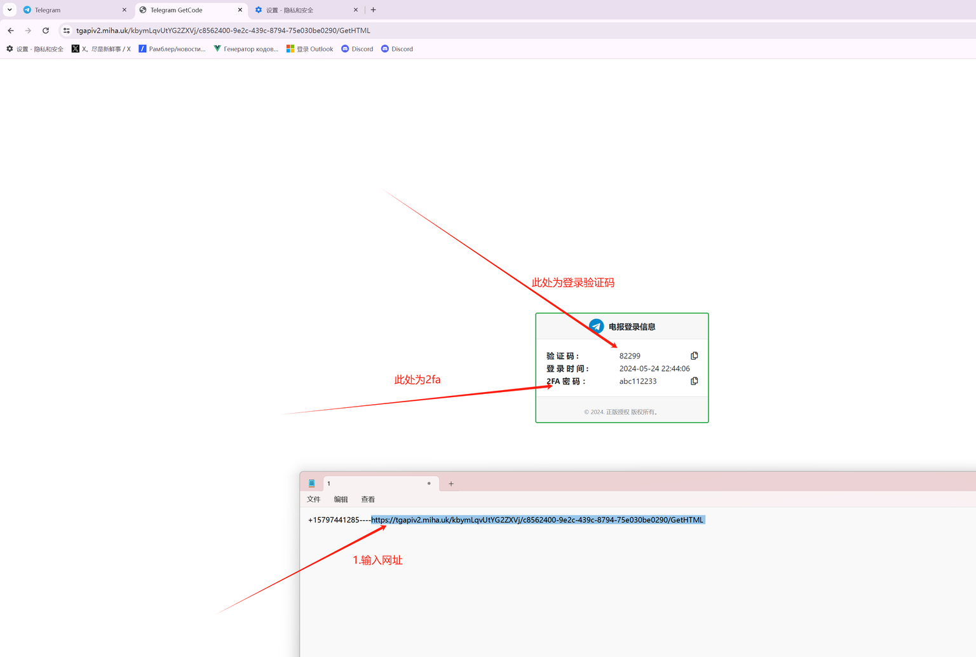The height and width of the screenshot is (657, 976).
Task: Open the 查看 menu in Notepad
Action: (368, 499)
